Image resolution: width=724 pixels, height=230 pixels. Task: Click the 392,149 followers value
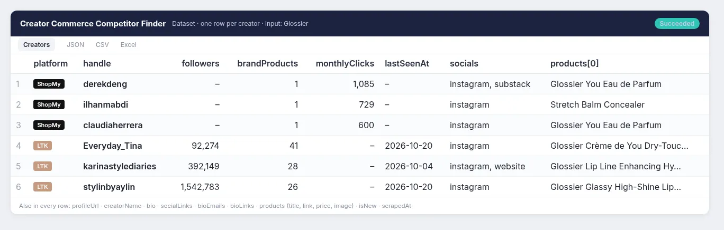(203, 166)
